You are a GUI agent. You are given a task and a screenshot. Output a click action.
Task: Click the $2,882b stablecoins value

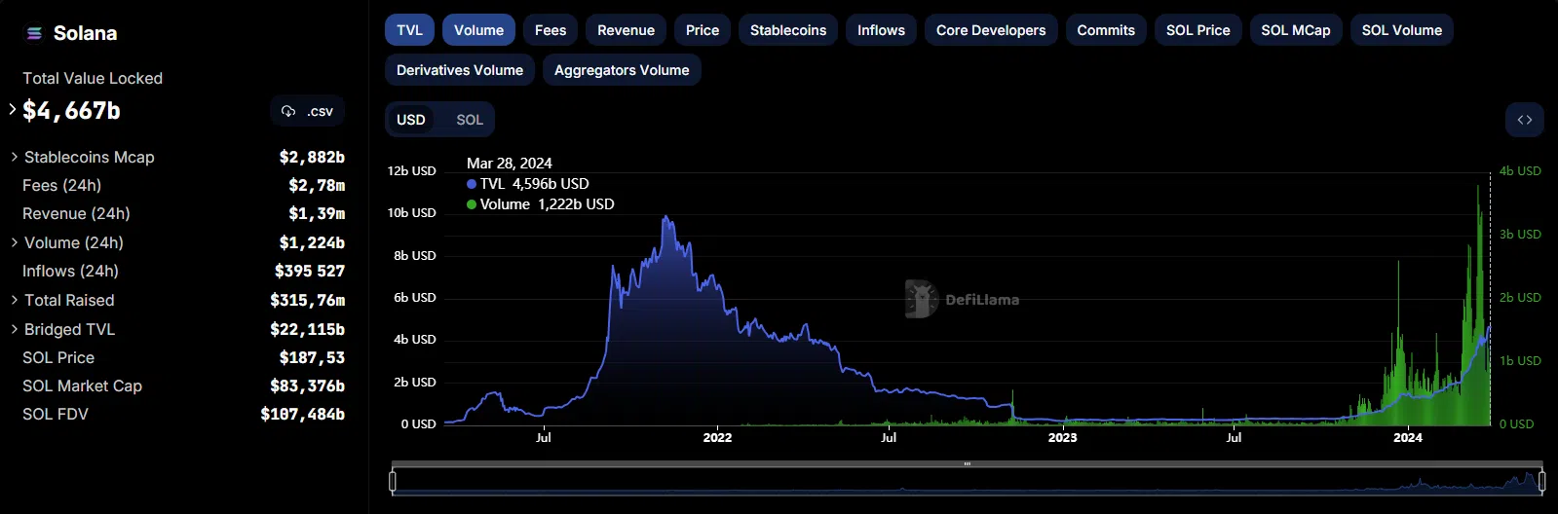(x=312, y=157)
